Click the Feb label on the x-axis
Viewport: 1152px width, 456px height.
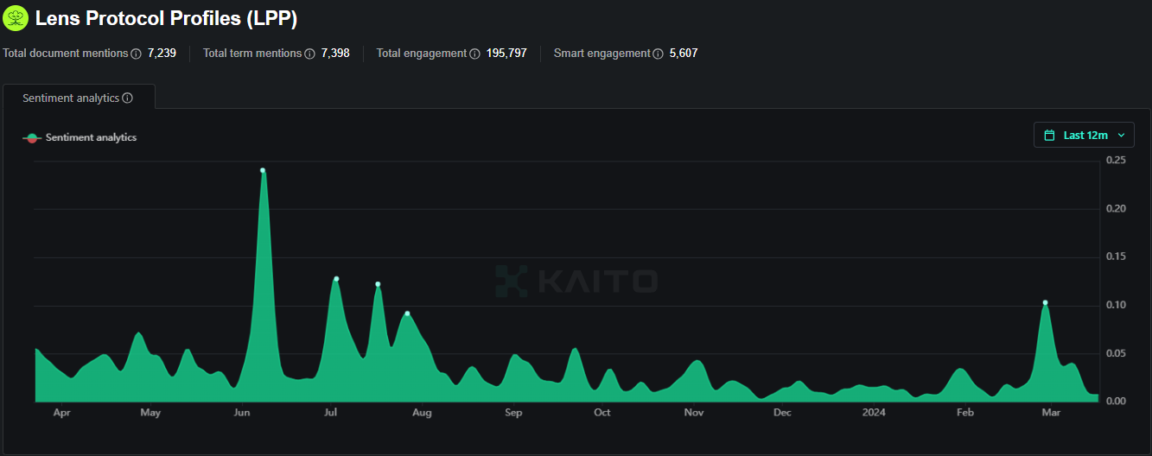coord(965,413)
